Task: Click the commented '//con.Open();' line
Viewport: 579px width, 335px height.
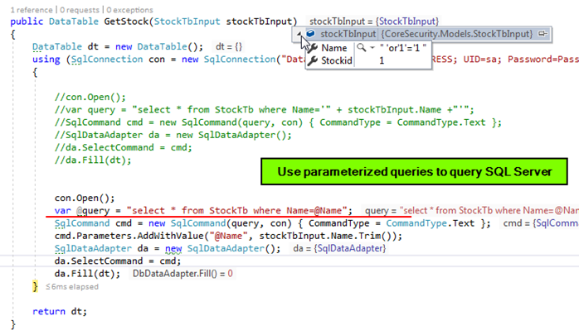Action: (90, 97)
